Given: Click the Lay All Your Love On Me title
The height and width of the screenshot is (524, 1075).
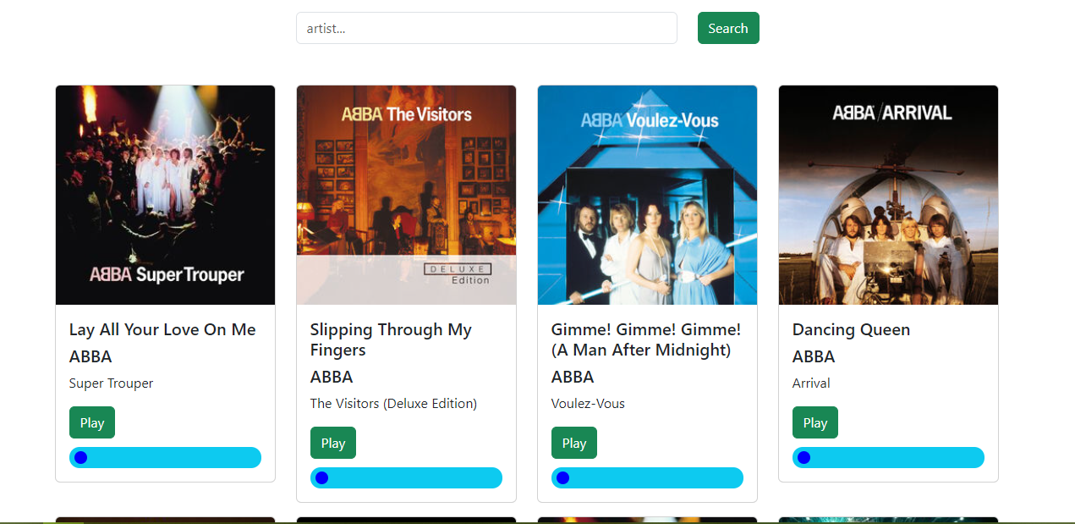Looking at the screenshot, I should click(x=162, y=330).
